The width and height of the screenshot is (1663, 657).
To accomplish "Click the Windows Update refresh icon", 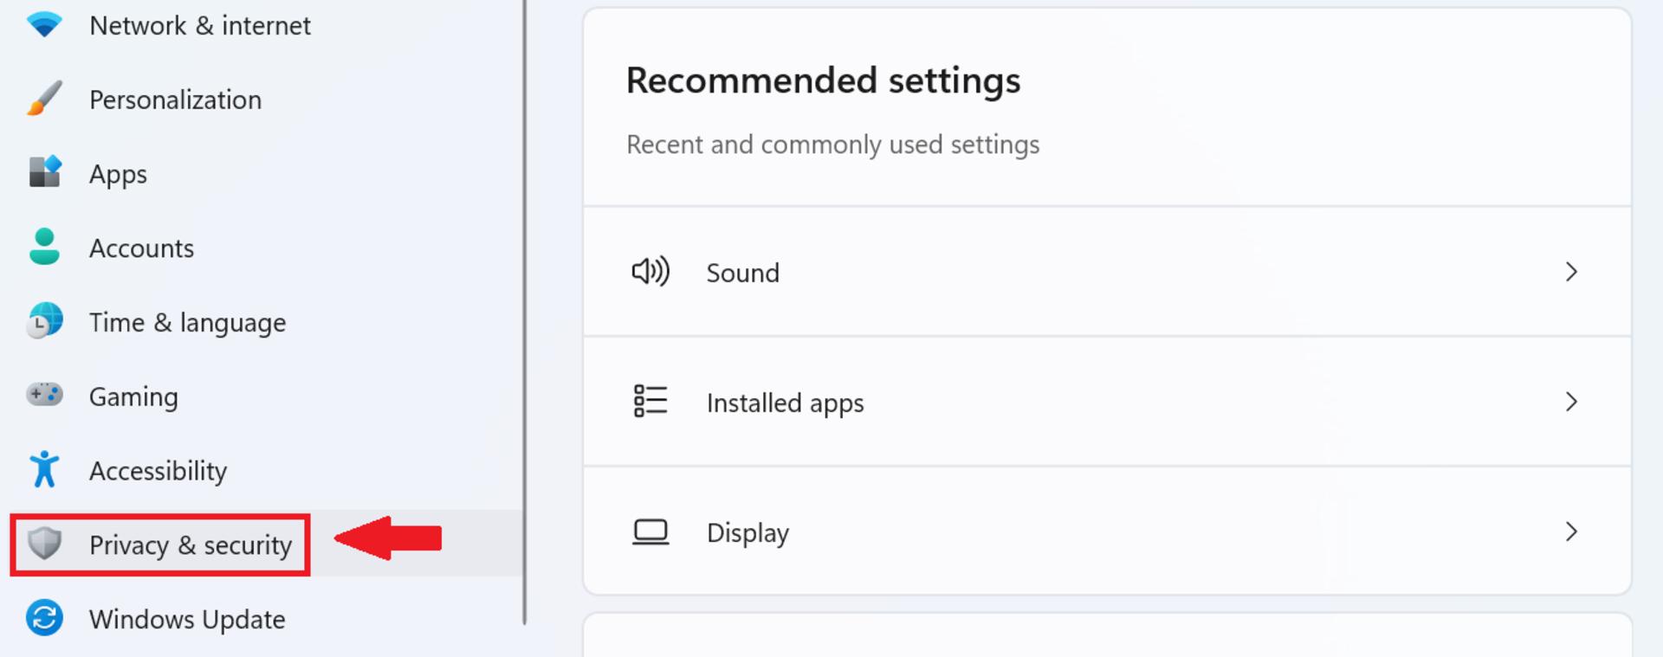I will point(44,618).
